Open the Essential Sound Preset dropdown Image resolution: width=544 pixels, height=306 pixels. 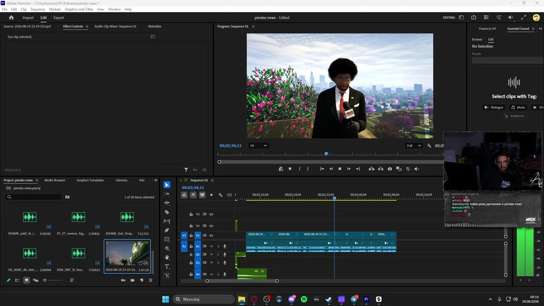click(507, 60)
